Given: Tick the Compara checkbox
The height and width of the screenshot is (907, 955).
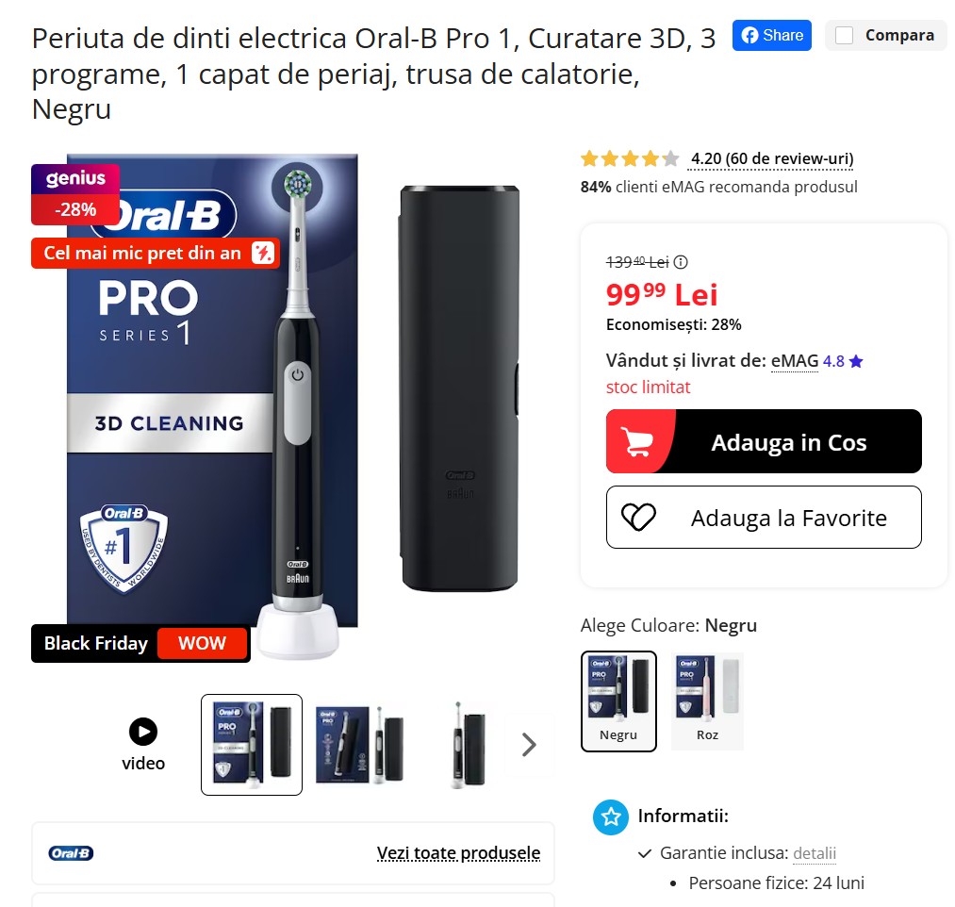Looking at the screenshot, I should pyautogui.click(x=844, y=35).
